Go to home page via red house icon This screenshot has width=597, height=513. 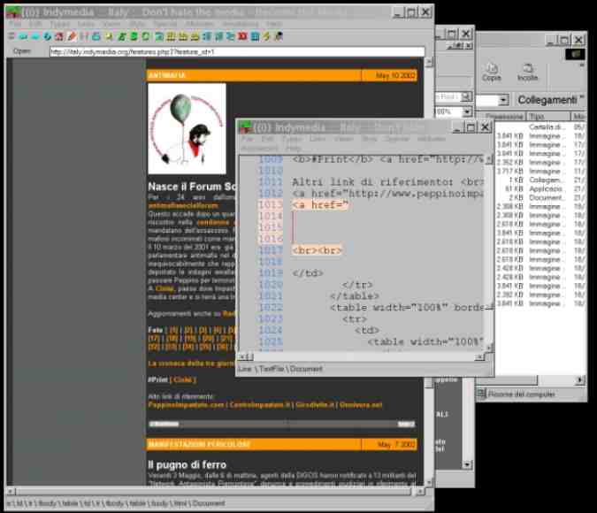pos(59,36)
